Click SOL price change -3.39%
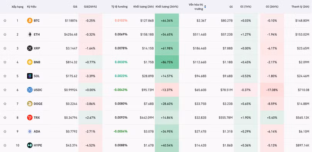Screen dimensions: 312x152 [91, 76]
